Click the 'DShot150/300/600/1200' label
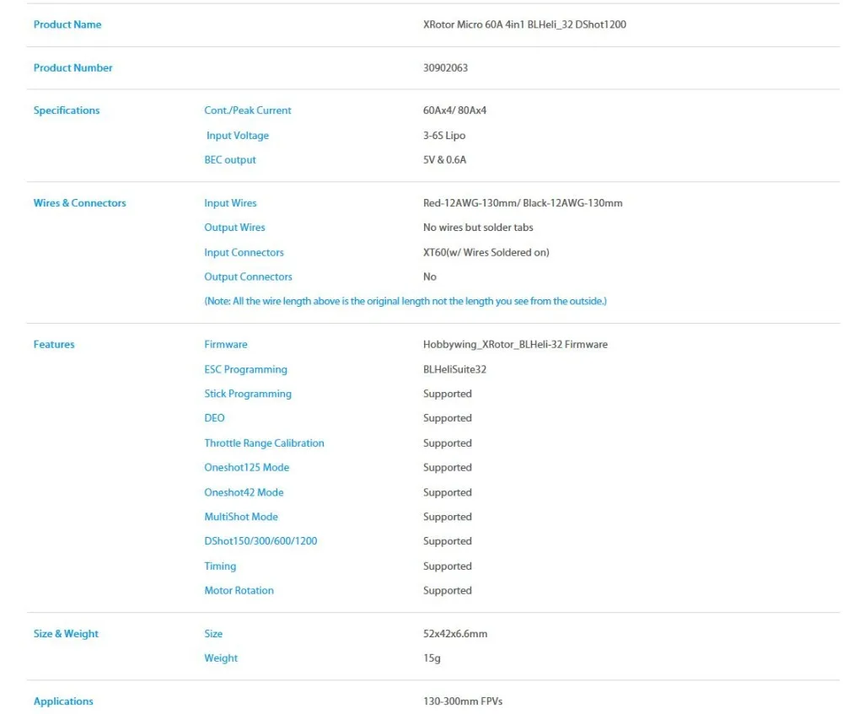The height and width of the screenshot is (714, 843). point(260,541)
